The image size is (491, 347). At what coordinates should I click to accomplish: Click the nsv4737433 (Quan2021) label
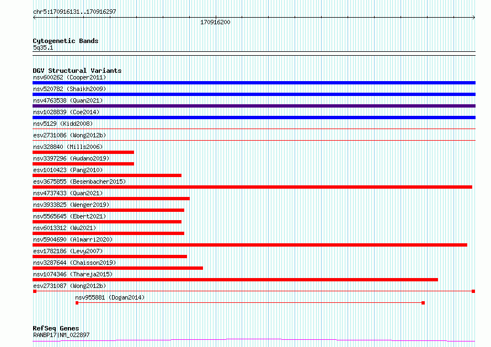(x=68, y=193)
